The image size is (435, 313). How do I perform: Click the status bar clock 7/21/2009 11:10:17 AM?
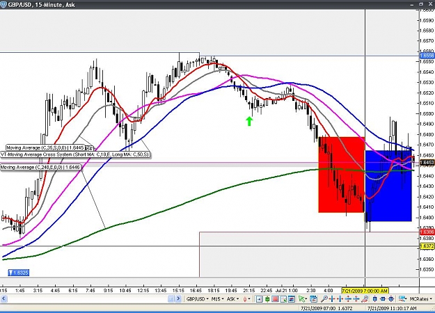392,308
